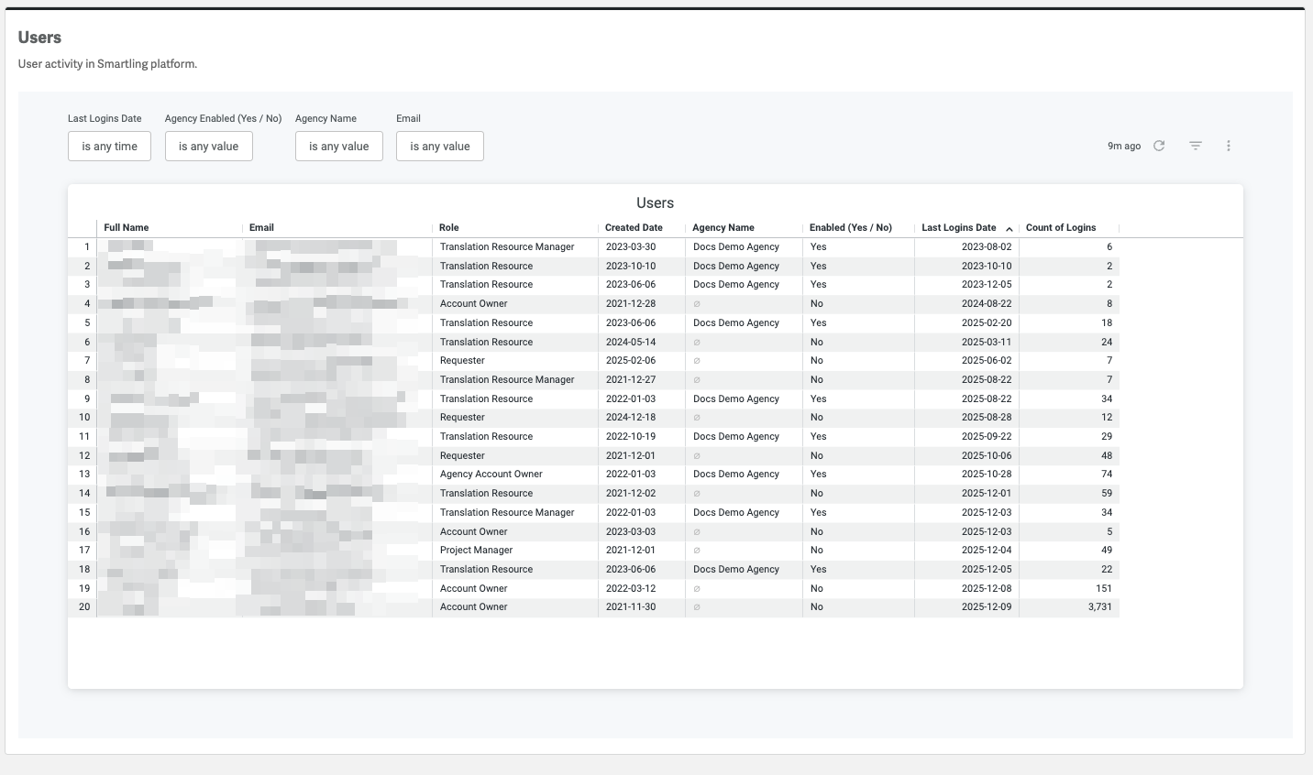Sort table by Created Date header
The image size is (1313, 775).
pyautogui.click(x=634, y=228)
